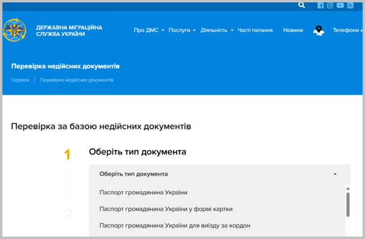Click the Ukraine map location pin icon
365x239 pixels.
(318, 31)
